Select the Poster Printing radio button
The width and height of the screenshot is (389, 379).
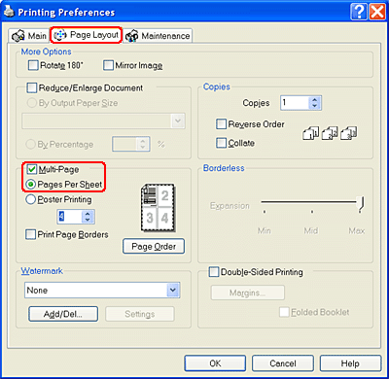30,199
